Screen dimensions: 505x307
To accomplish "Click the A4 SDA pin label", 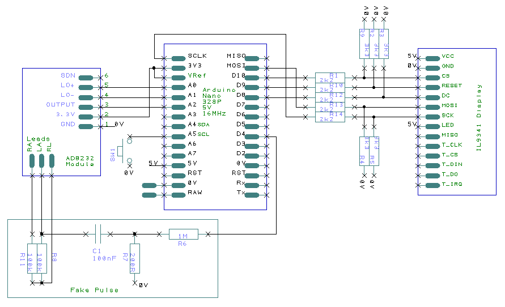I will pyautogui.click(x=198, y=124).
